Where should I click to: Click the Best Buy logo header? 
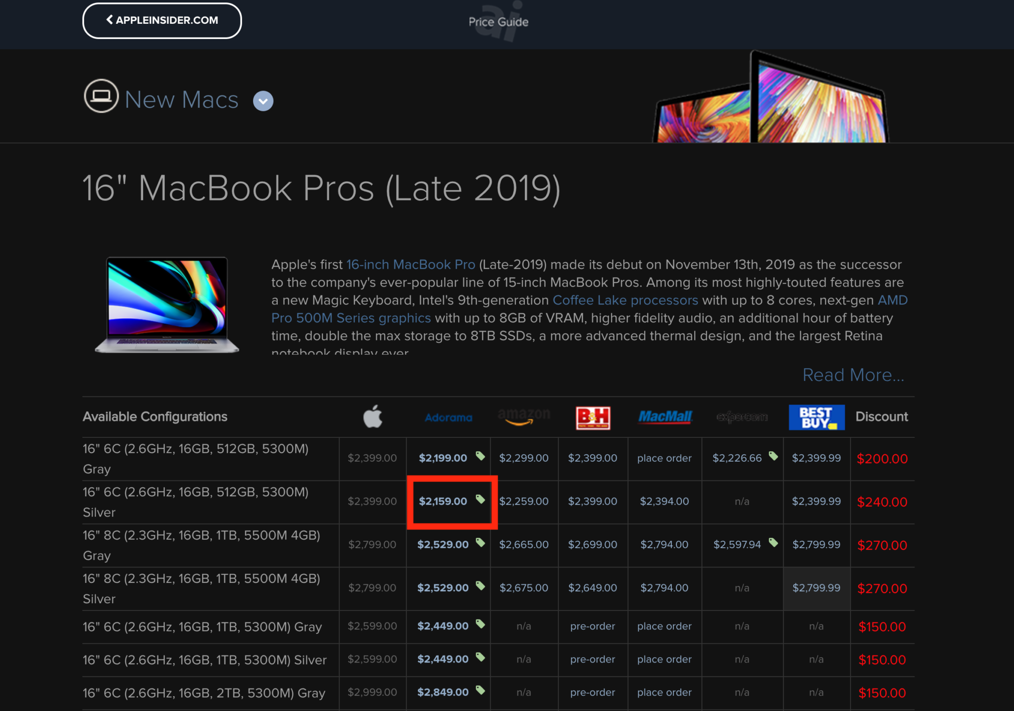[x=816, y=417]
